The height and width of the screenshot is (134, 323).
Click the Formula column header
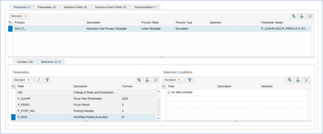coord(138,86)
